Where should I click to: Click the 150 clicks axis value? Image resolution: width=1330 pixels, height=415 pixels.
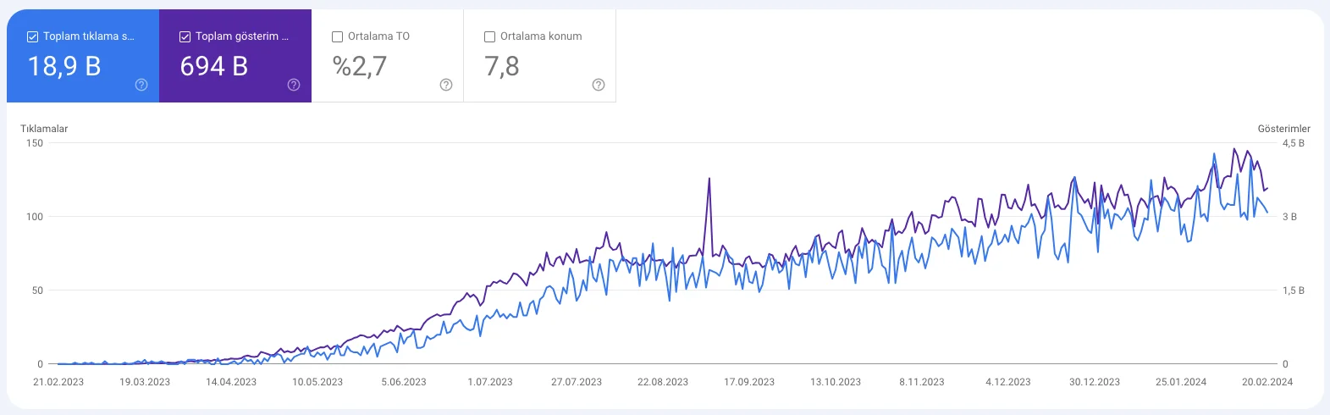click(x=35, y=143)
